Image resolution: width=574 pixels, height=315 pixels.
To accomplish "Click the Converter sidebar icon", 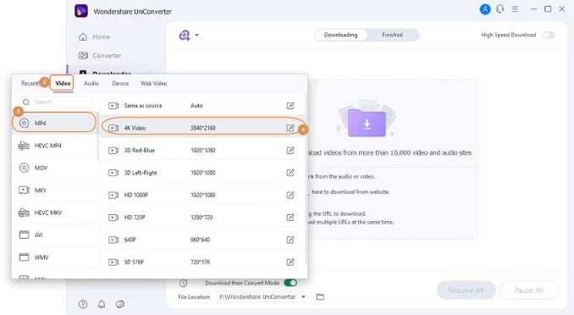I will coord(83,55).
